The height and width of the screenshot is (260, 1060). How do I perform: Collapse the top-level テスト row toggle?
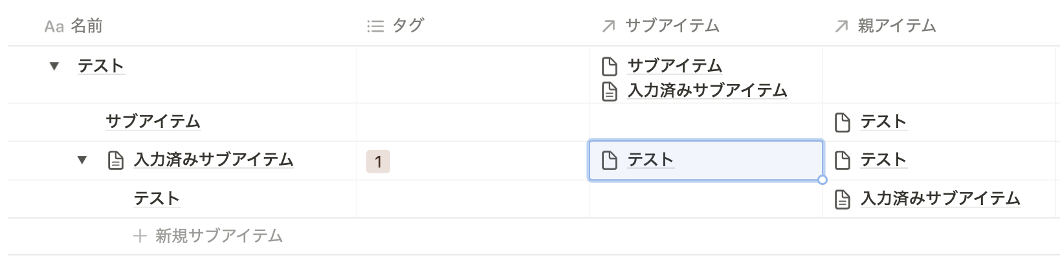click(54, 66)
